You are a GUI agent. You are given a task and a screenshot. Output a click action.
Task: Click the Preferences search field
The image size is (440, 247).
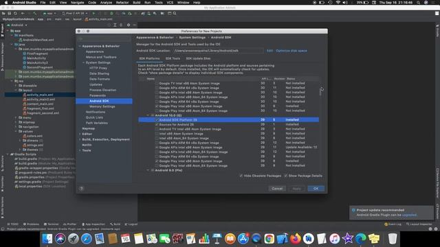104,38
